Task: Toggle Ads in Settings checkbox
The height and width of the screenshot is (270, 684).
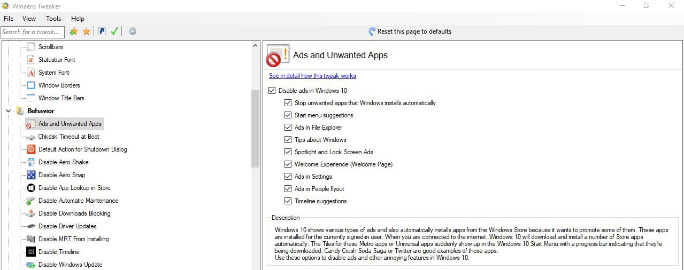Action: pos(288,177)
